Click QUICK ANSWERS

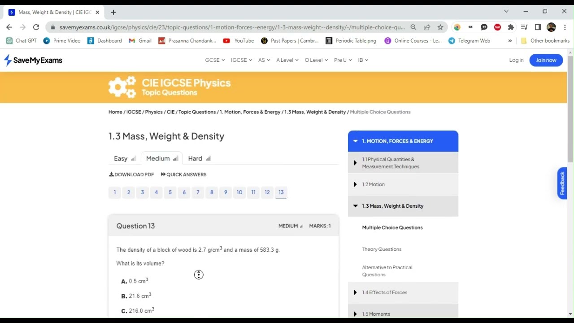tap(183, 175)
